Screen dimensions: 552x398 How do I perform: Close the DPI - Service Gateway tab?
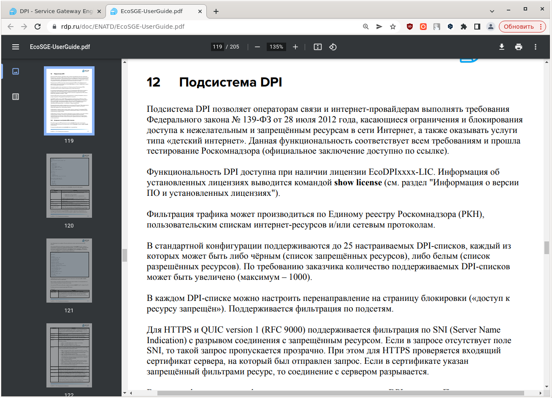[x=99, y=11]
